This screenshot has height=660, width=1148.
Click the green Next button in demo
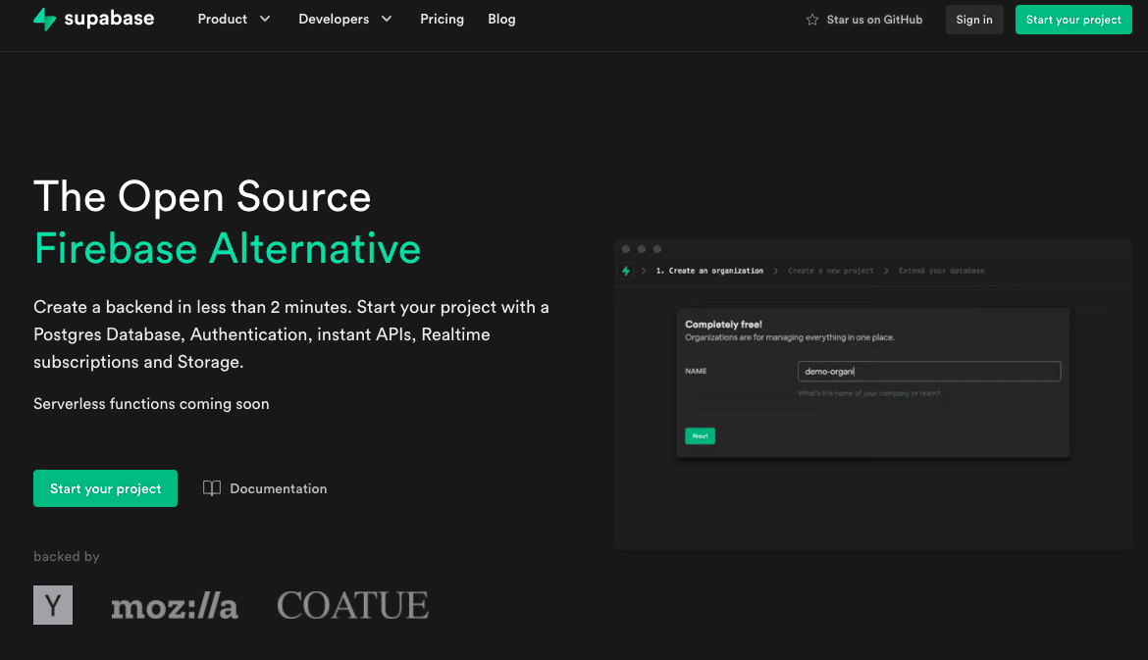click(700, 436)
